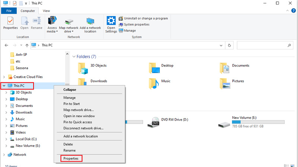Select Properties in the context menu
298x167 pixels.
(x=71, y=158)
